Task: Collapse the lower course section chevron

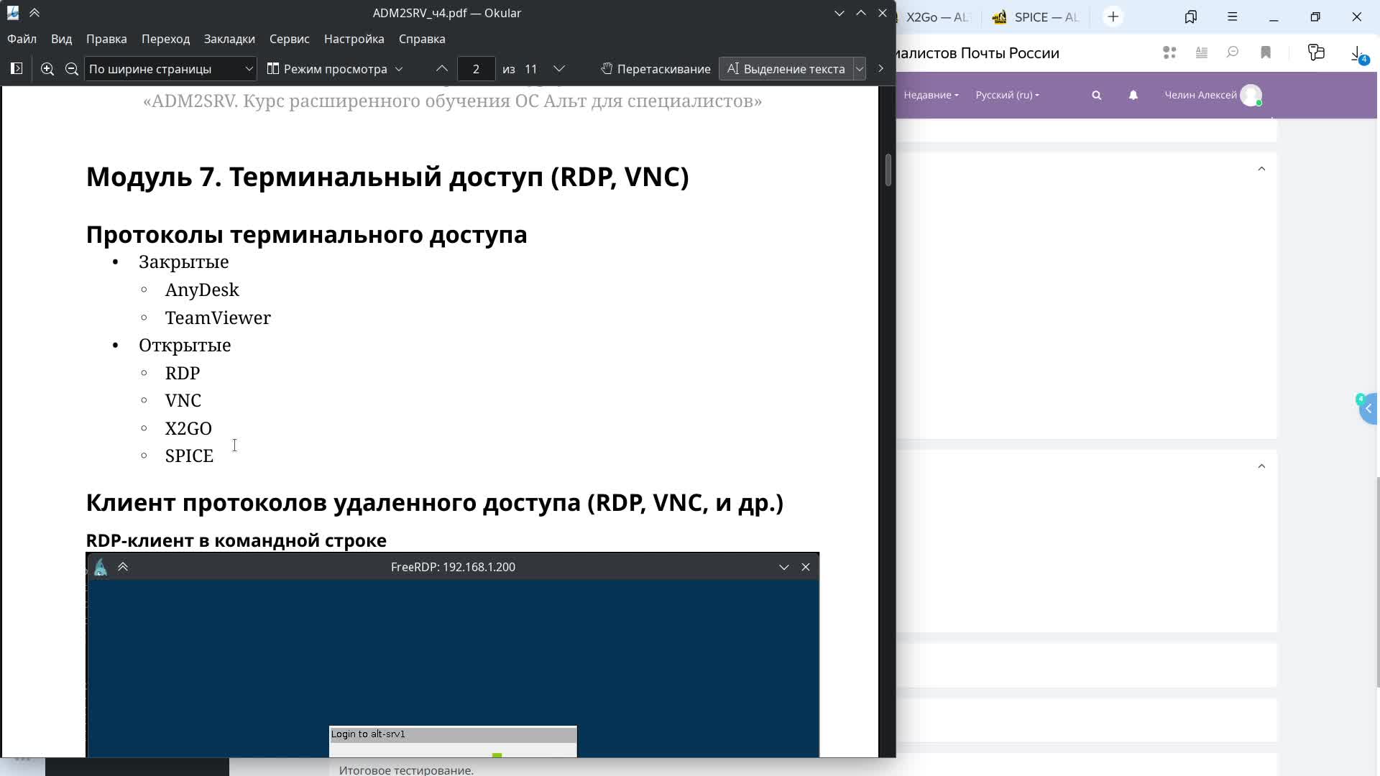Action: 1261,466
